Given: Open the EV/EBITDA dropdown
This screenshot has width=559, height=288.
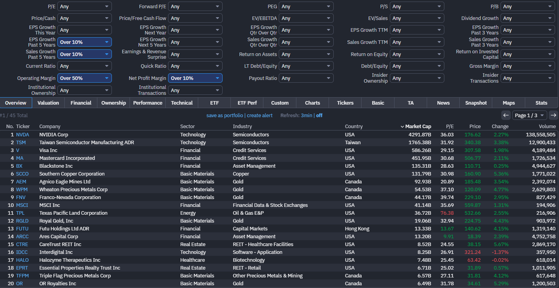Looking at the screenshot, I should pyautogui.click(x=306, y=18).
